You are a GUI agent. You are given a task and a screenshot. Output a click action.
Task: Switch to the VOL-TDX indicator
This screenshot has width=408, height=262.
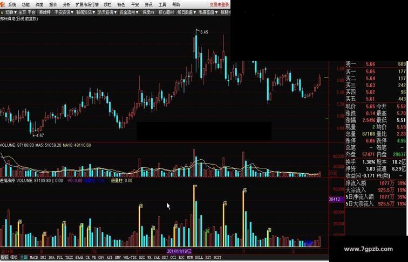130,257
